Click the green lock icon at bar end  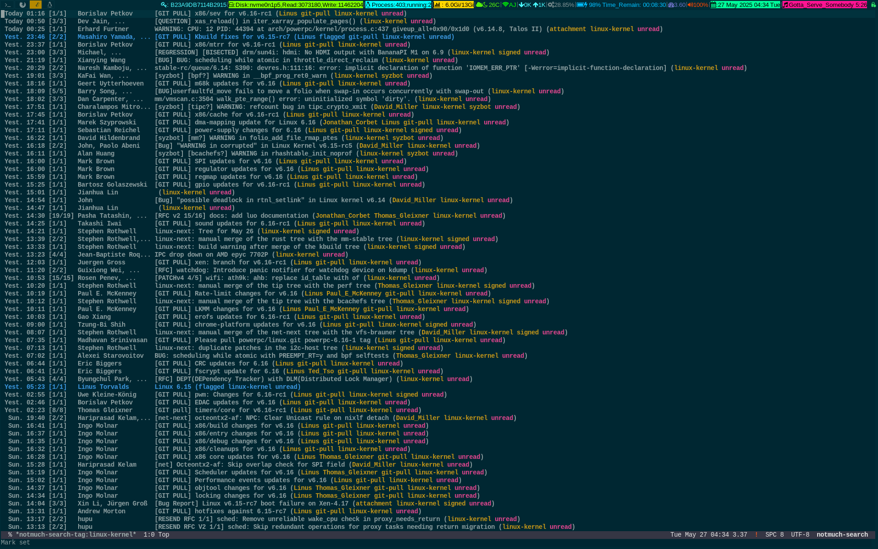(873, 5)
